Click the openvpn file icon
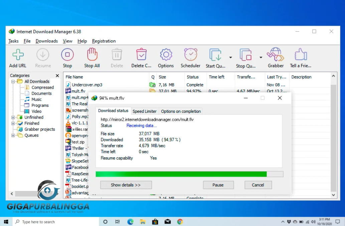Image resolution: width=345 pixels, height=226 pixels. [x=68, y=136]
